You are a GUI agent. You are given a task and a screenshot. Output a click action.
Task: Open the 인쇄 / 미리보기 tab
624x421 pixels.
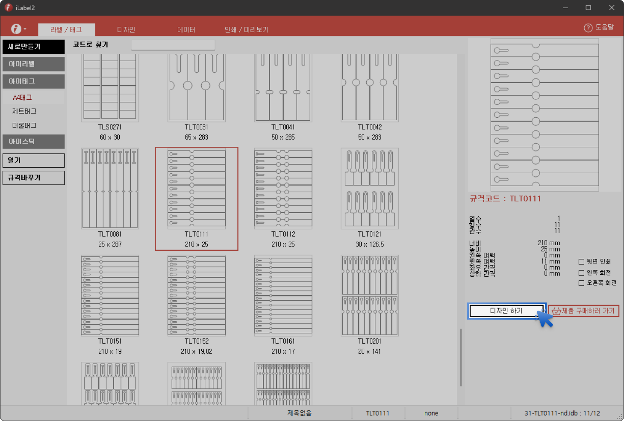246,30
